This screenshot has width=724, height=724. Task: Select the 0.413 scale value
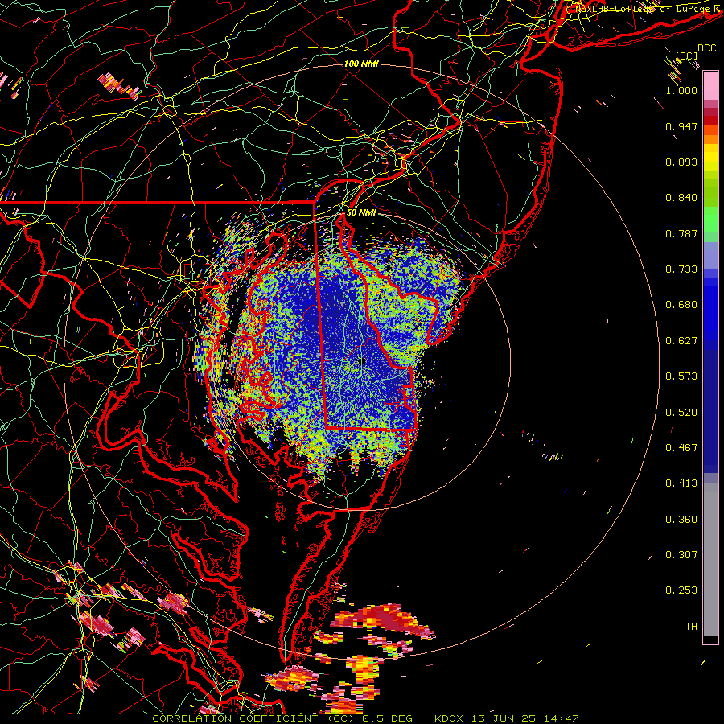point(681,483)
